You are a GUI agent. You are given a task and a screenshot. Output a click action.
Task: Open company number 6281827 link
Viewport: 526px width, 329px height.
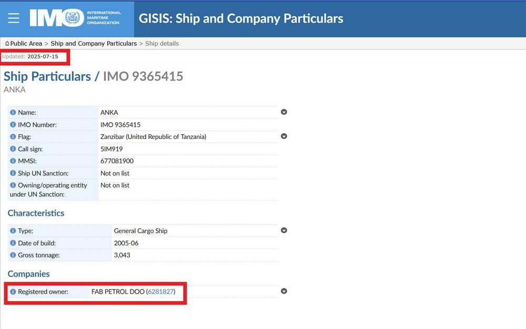click(160, 292)
